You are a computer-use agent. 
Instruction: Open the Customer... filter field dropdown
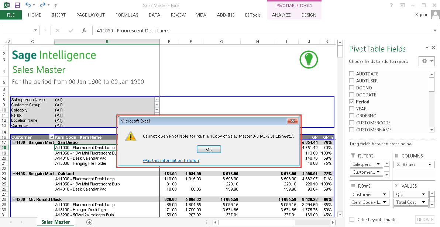[x=378, y=172]
